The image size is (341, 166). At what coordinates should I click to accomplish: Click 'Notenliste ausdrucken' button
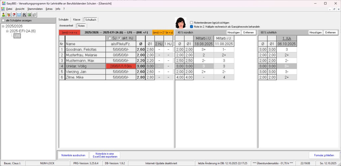[73, 155]
